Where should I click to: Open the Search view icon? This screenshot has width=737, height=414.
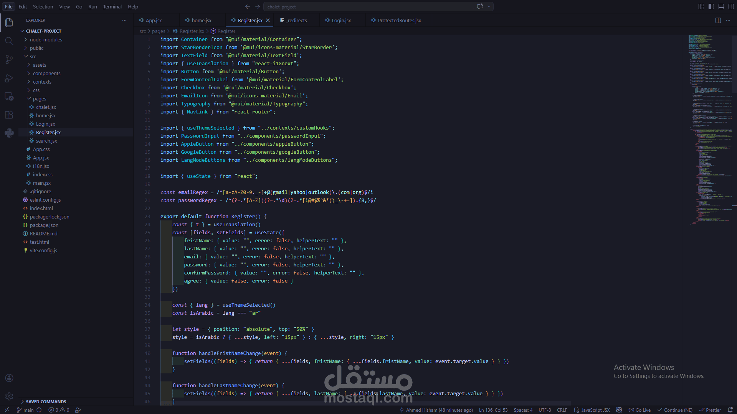click(9, 41)
